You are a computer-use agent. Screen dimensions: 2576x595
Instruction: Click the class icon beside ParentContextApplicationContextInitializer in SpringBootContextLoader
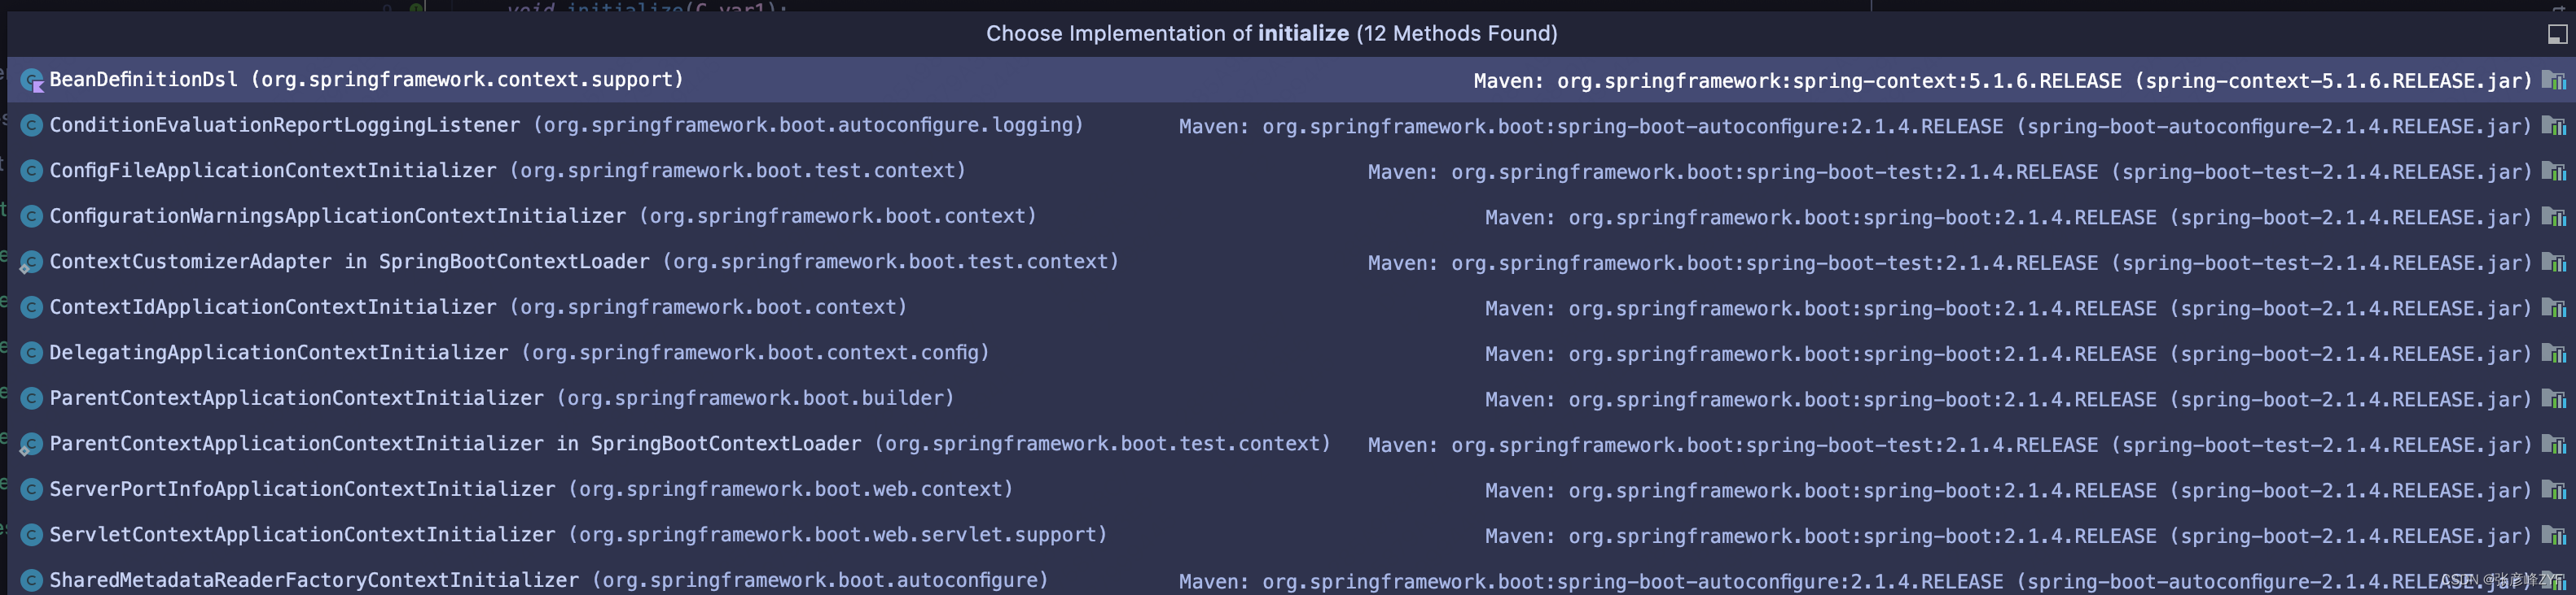point(32,445)
